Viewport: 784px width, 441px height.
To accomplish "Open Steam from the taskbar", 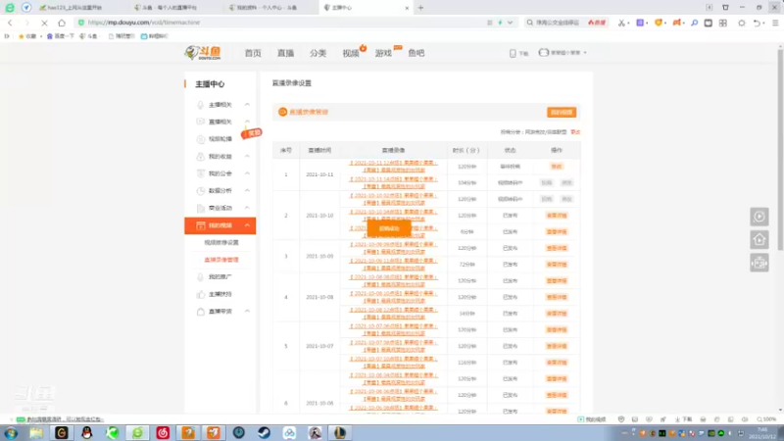I will click(264, 433).
